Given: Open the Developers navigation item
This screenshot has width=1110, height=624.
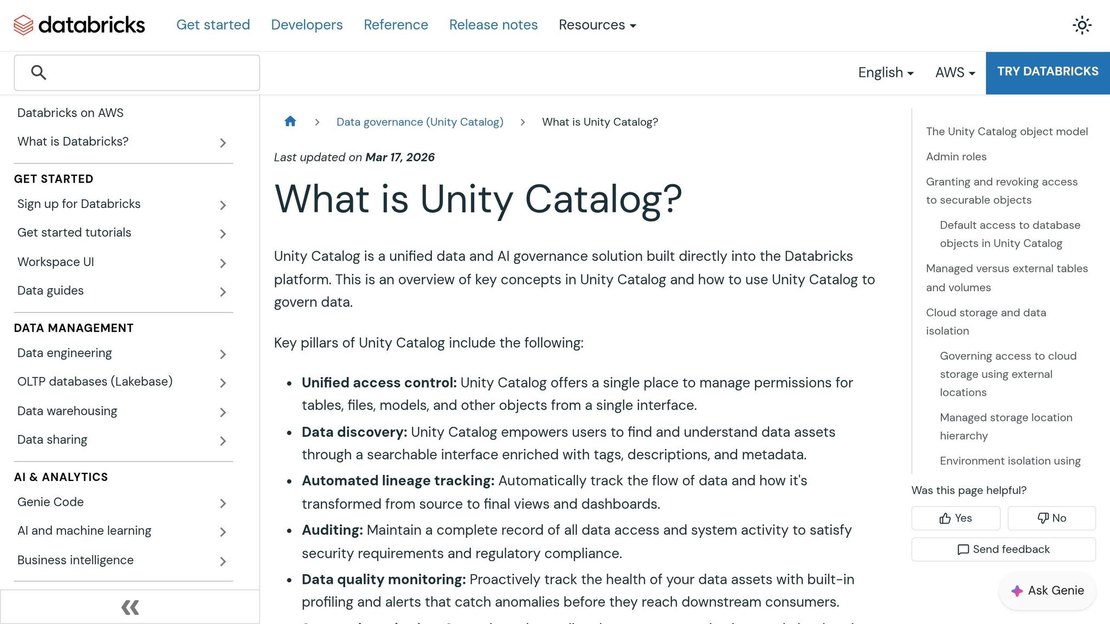Looking at the screenshot, I should coord(307,25).
